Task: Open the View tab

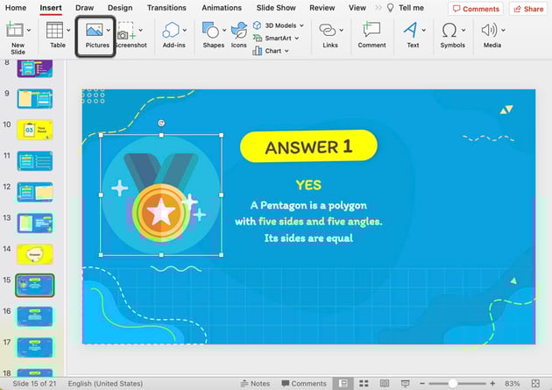Action: click(x=357, y=8)
